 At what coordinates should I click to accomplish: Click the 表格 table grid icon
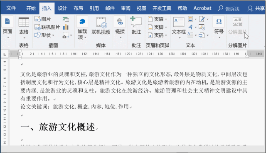click(x=24, y=22)
